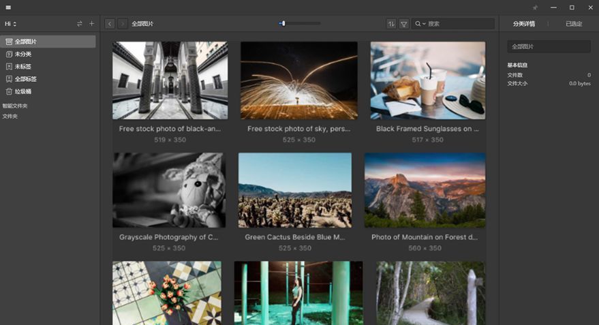The height and width of the screenshot is (325, 599).
Task: Open 垃圾桶 trash in the sidebar
Action: click(23, 91)
